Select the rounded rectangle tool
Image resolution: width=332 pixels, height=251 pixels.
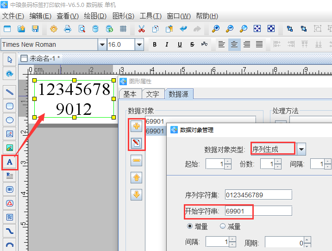(x=10, y=106)
